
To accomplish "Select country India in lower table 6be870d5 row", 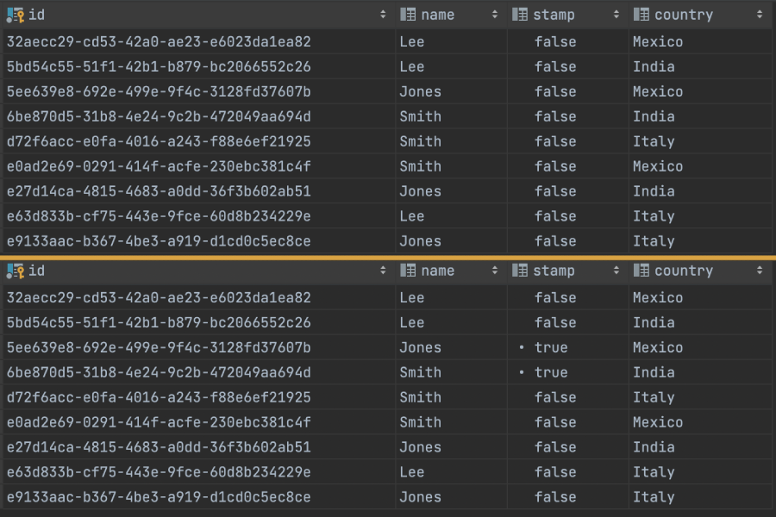I will click(x=654, y=372).
